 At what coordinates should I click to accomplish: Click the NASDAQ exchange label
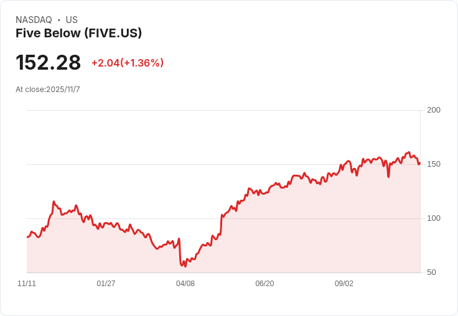click(34, 20)
